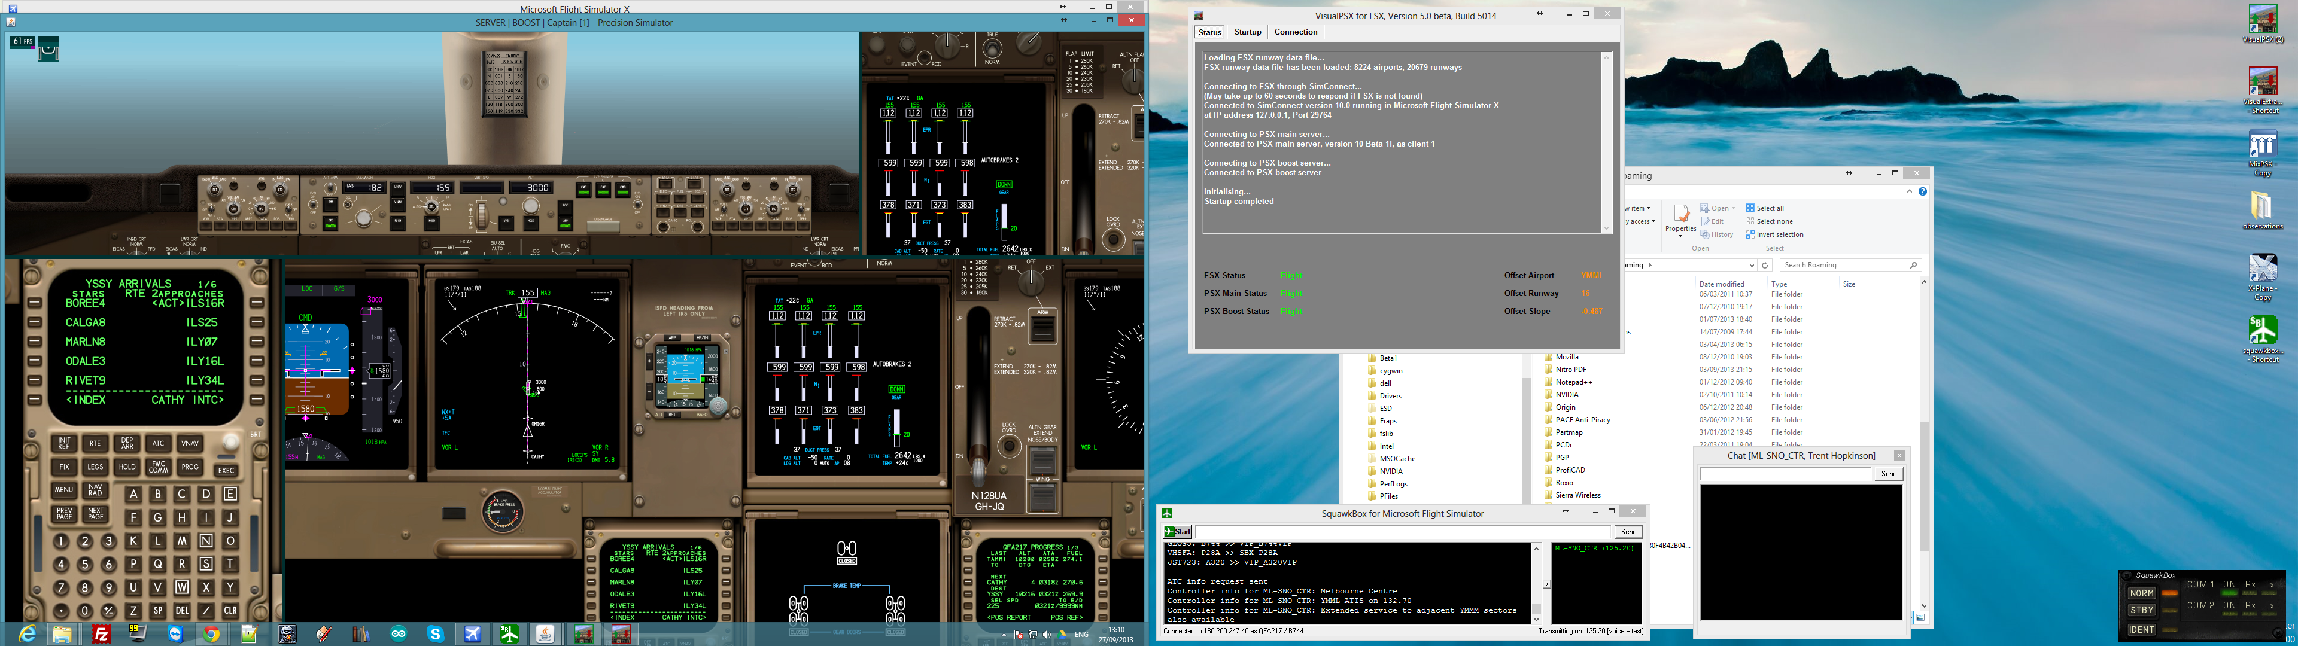2298x646 pixels.
Task: Open X-Plane - Copy desktop shortcut
Action: [x=2262, y=278]
